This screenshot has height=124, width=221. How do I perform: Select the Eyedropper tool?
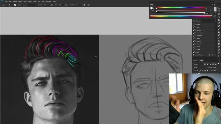click(219, 23)
